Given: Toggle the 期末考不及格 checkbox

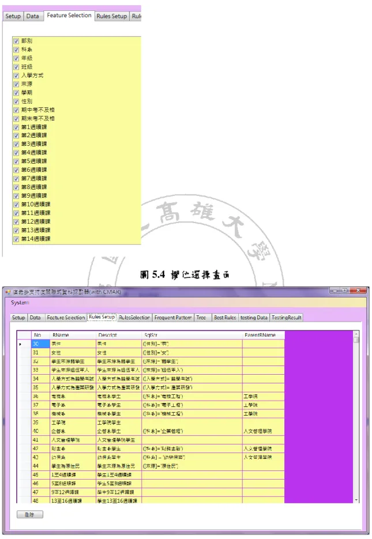Looking at the screenshot, I should click(16, 119).
